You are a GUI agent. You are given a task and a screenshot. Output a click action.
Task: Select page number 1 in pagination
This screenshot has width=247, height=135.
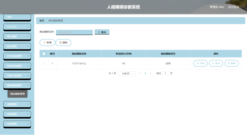tap(145, 74)
